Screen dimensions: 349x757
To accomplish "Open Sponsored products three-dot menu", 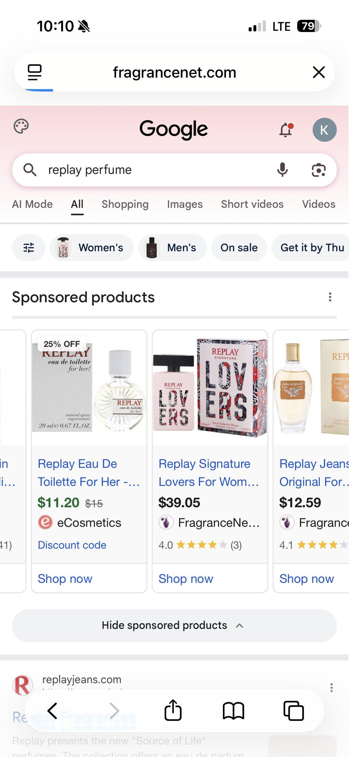I will 330,297.
